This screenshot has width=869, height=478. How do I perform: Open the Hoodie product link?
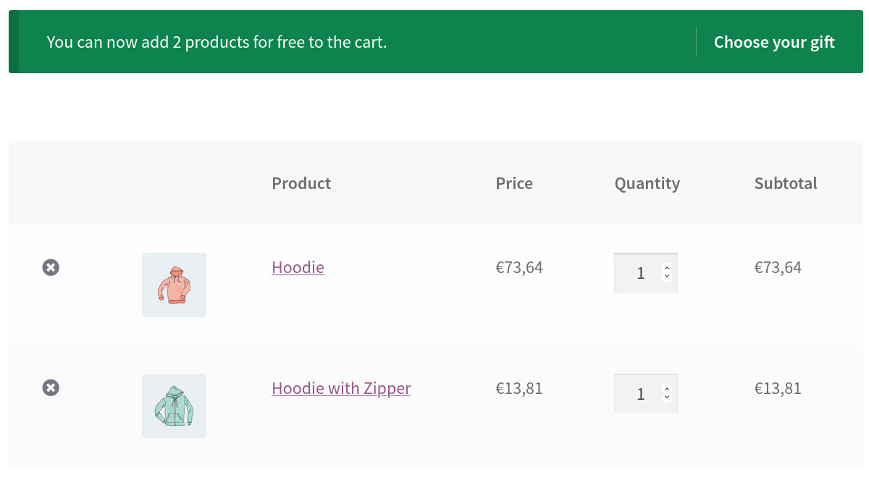[298, 267]
